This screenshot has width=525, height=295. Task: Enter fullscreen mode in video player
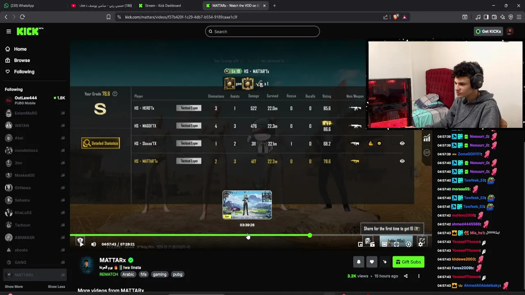pos(396,244)
